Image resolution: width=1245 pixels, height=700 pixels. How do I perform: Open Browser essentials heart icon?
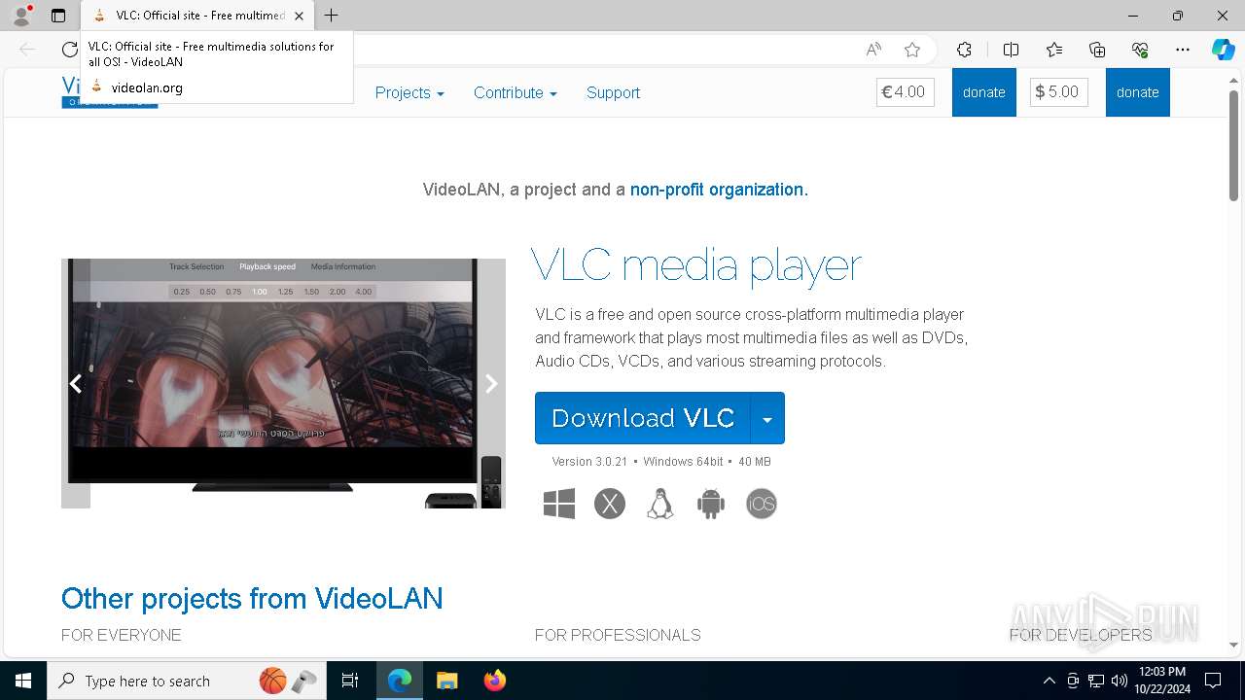click(1140, 50)
